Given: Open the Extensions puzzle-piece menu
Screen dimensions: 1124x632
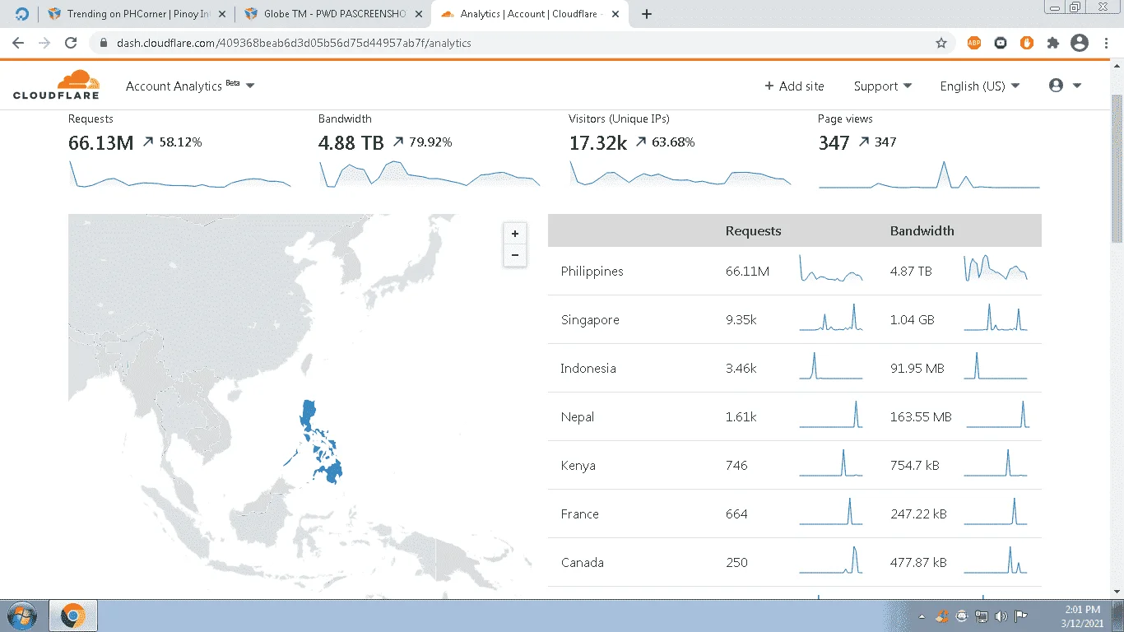Looking at the screenshot, I should (1053, 43).
